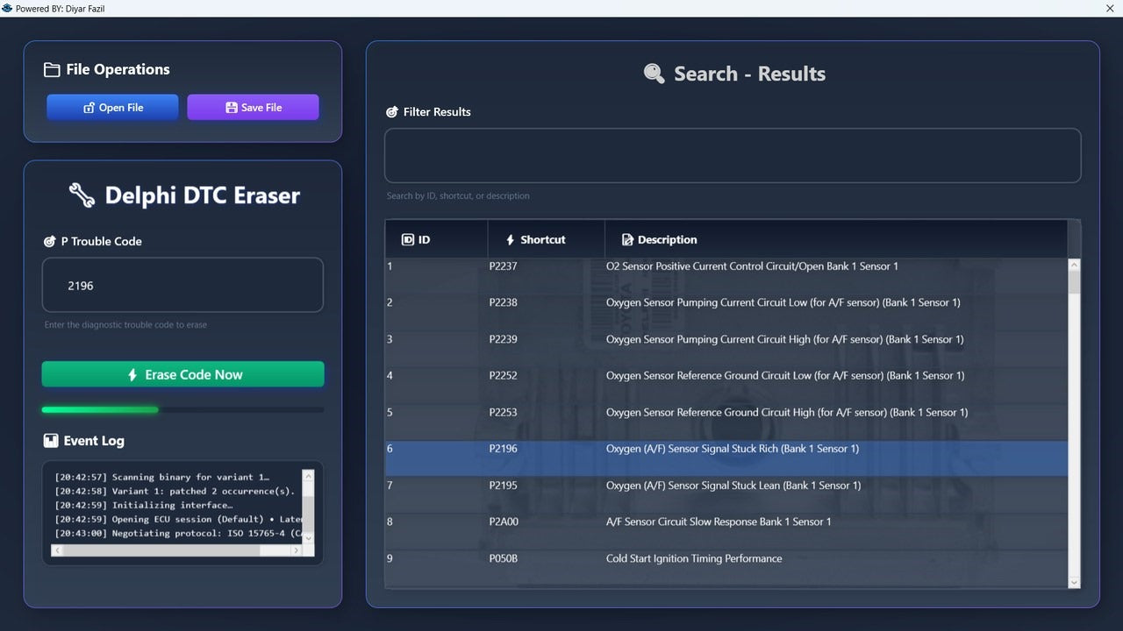
Task: Select the P050B Cold Start Ignition row
Action: 726,558
